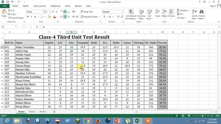
Task: Open font name dropdown Times
Action: [43, 12]
